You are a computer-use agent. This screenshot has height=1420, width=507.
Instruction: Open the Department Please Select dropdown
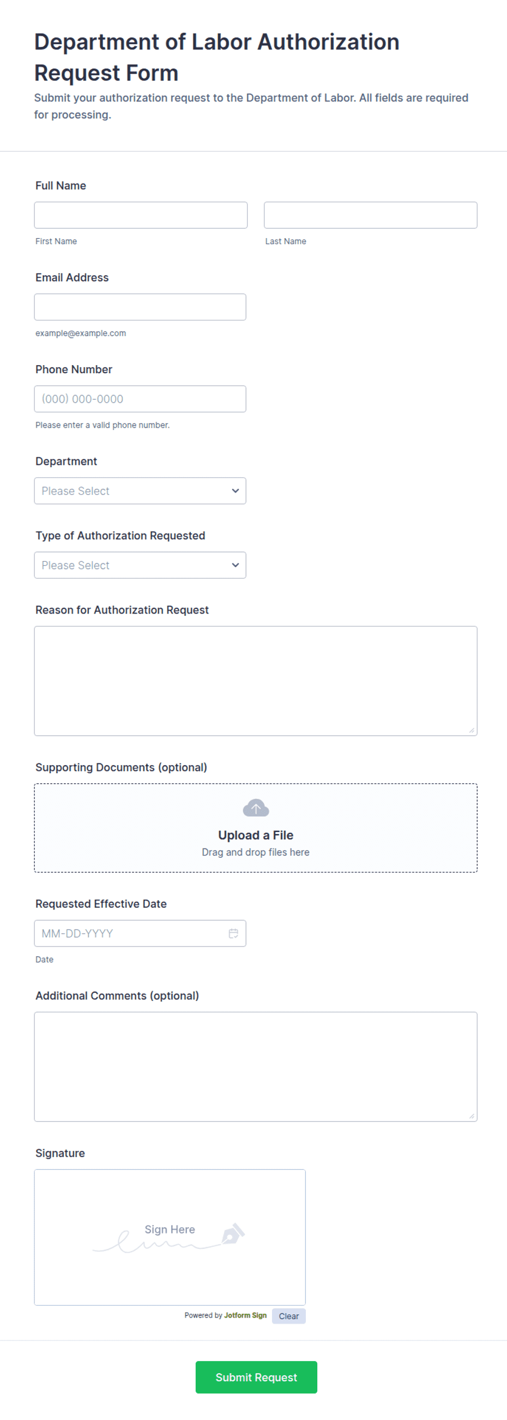140,490
